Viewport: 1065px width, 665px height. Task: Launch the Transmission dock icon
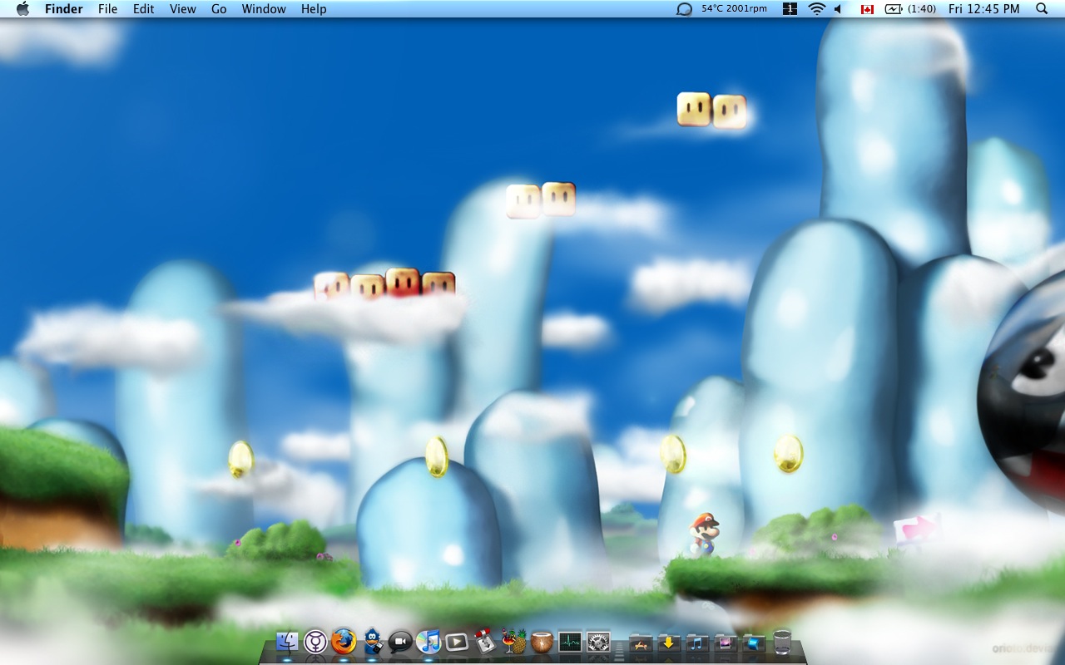(x=485, y=642)
